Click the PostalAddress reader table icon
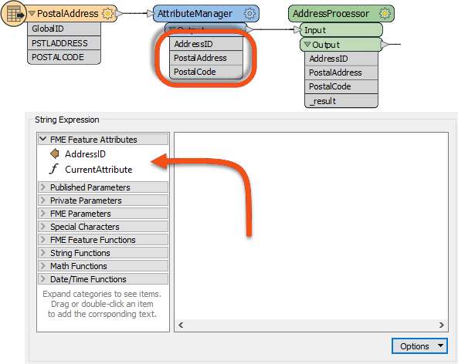458x364 pixels. (14, 14)
